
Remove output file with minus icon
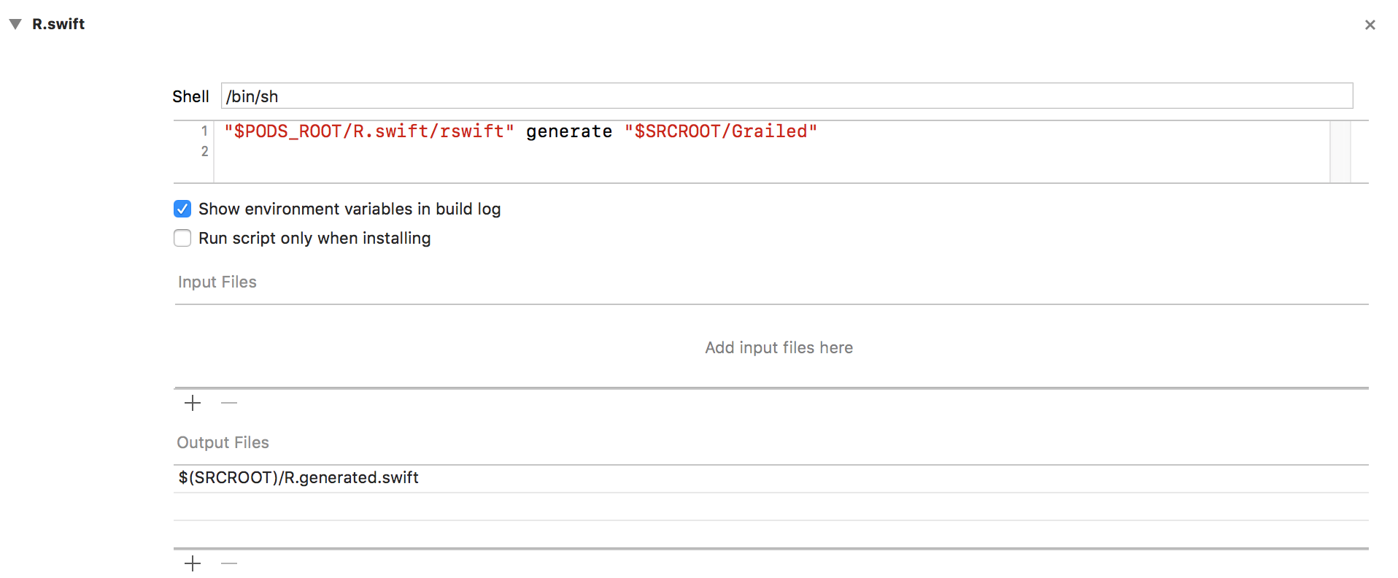[229, 563]
